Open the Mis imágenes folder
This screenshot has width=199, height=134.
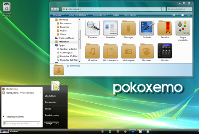[129, 51]
